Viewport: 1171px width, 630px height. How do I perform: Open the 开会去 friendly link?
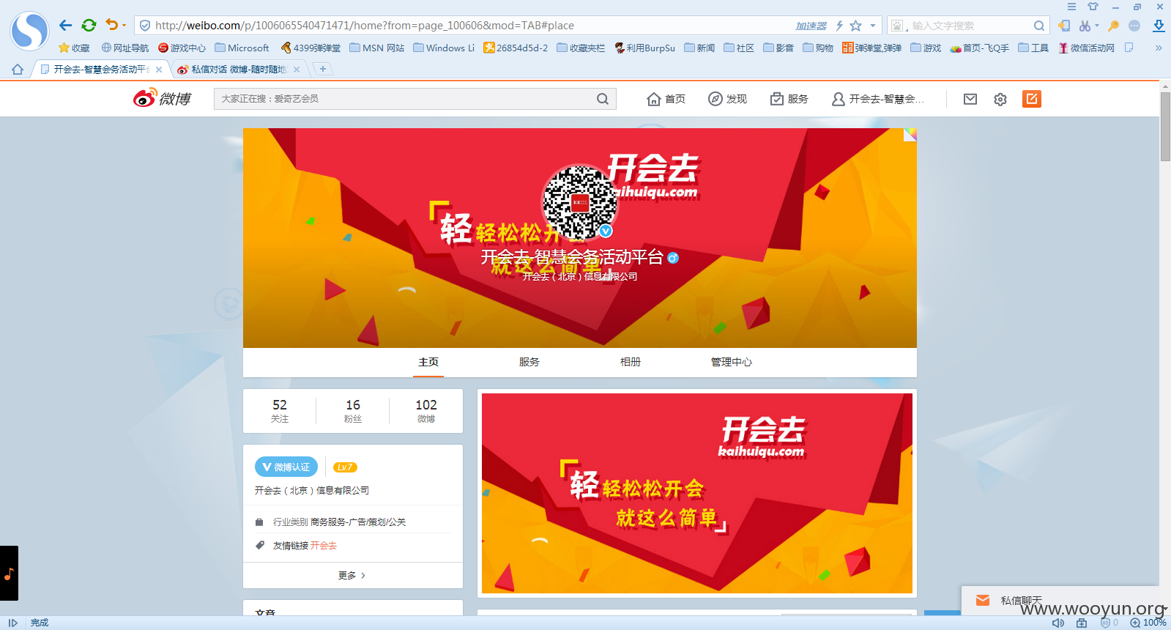click(324, 546)
